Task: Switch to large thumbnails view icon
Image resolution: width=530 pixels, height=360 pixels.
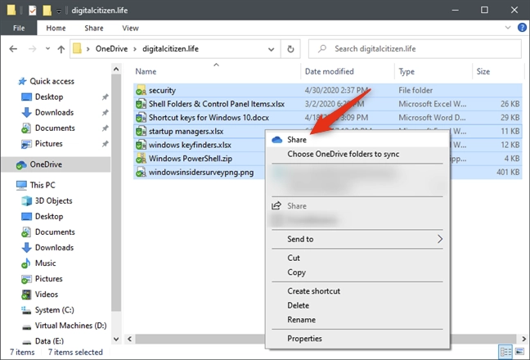Action: (x=519, y=352)
